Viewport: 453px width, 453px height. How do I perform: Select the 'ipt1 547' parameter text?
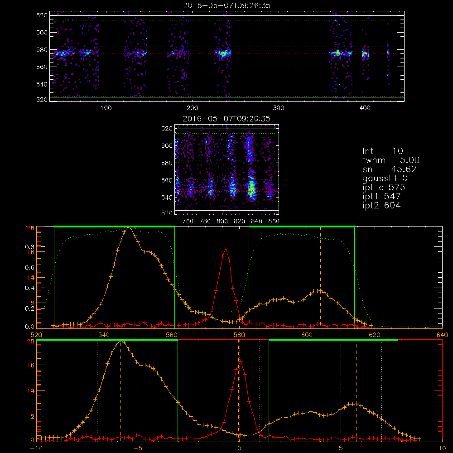(x=381, y=197)
